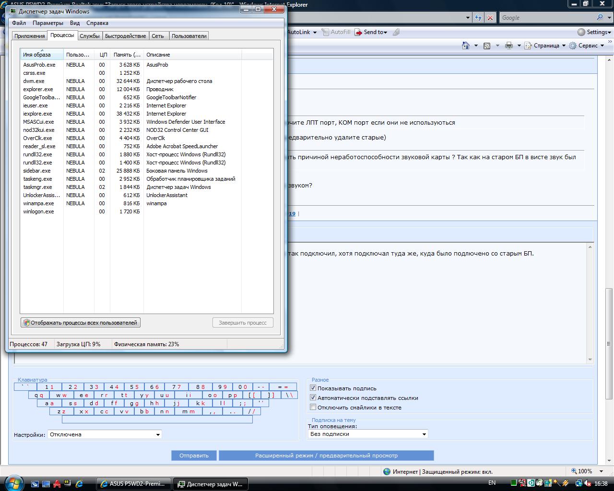
Task: Click Расширенный режим / предварительный просмотр button
Action: (326, 456)
